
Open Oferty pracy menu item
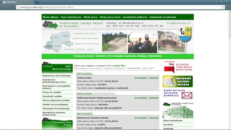pos(90,17)
